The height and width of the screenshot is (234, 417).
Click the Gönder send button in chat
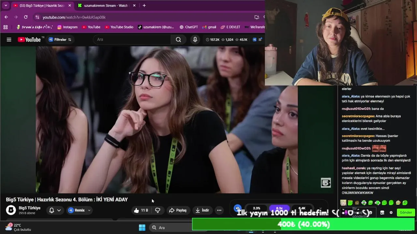click(x=406, y=213)
